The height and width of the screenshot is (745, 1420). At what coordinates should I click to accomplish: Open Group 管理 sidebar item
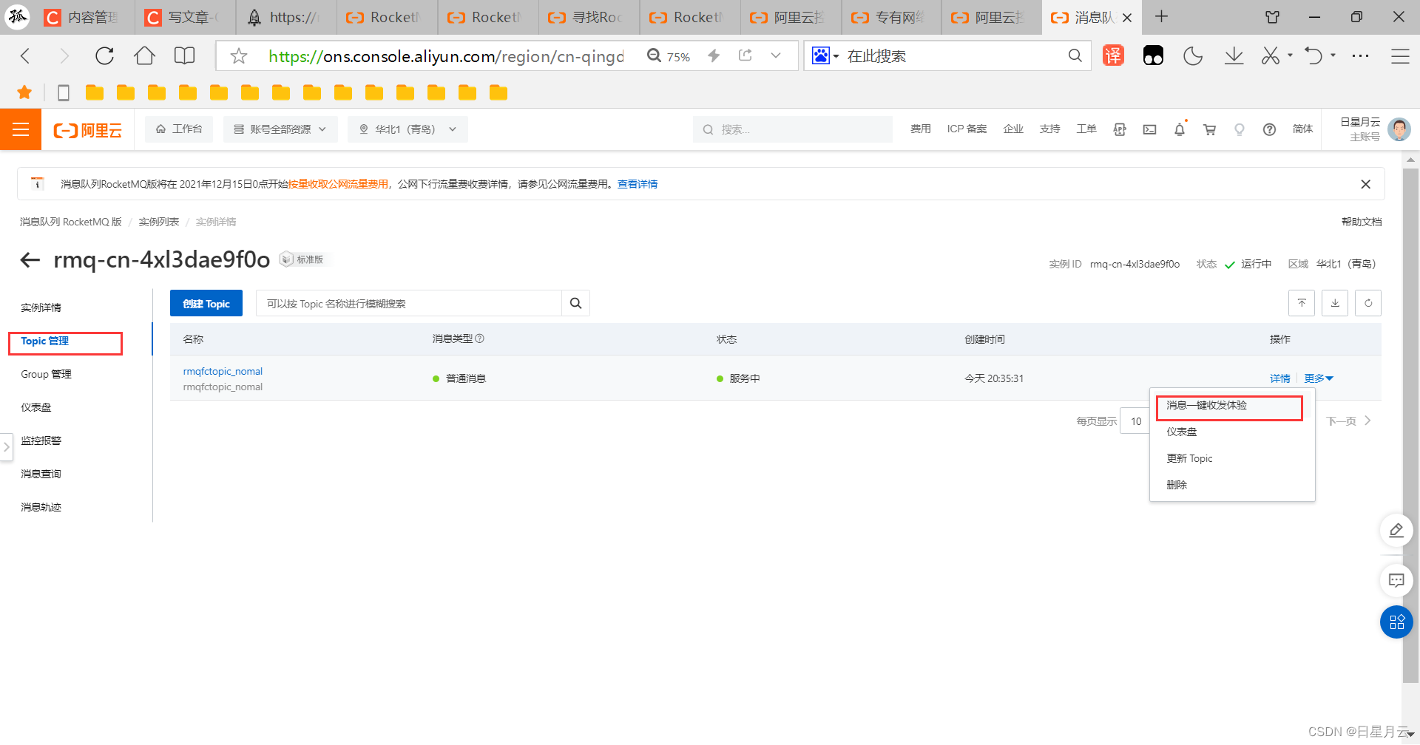pyautogui.click(x=46, y=374)
